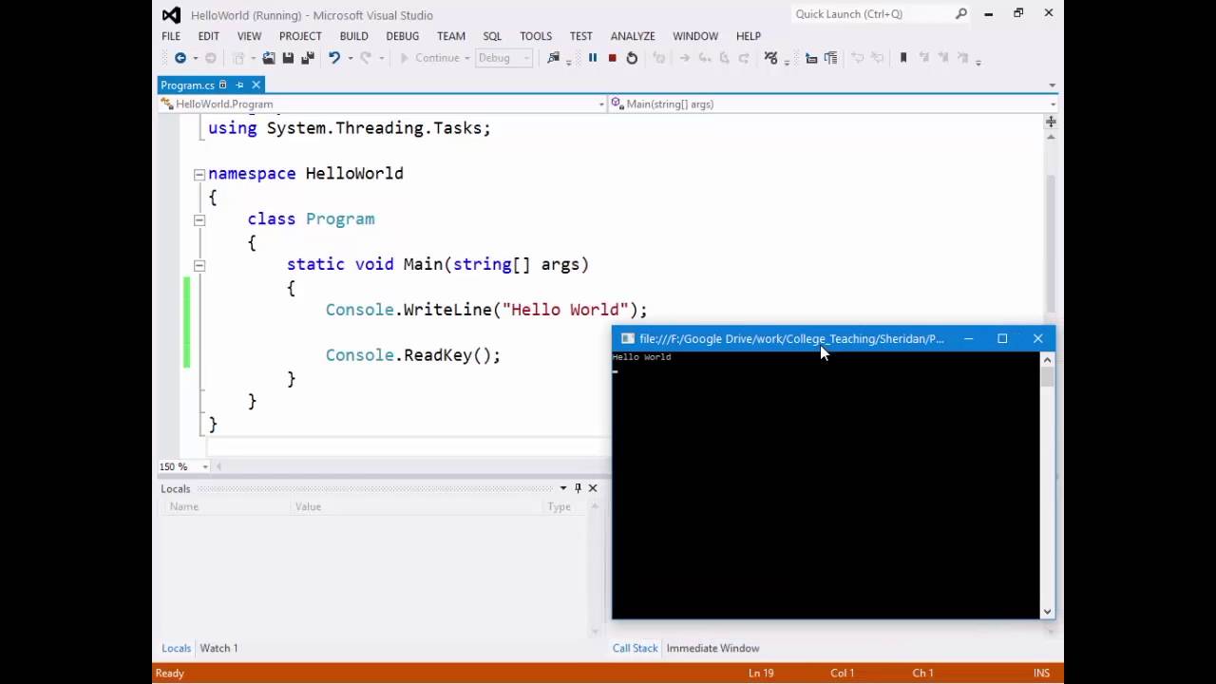Click the code editor vertical scrollbar
The height and width of the screenshot is (684, 1216).
point(1051,242)
